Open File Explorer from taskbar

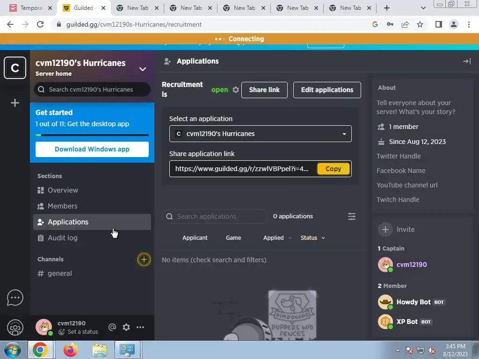[100, 350]
